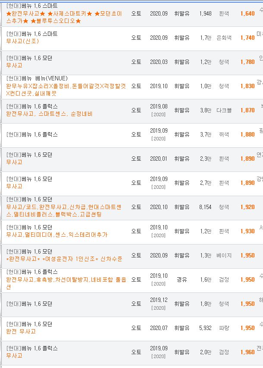Click the 1,740 price of the 은회색 car
The height and width of the screenshot is (368, 263).
(247, 38)
